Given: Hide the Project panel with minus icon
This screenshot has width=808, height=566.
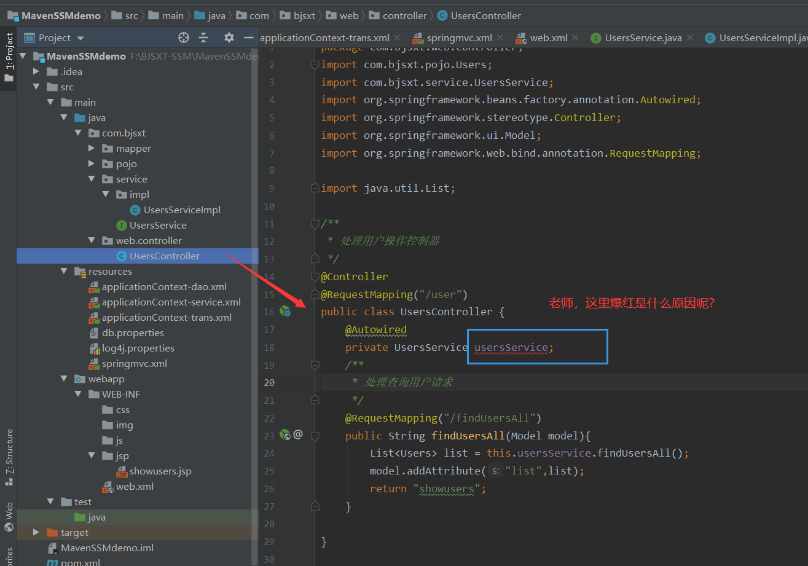Looking at the screenshot, I should pyautogui.click(x=248, y=37).
